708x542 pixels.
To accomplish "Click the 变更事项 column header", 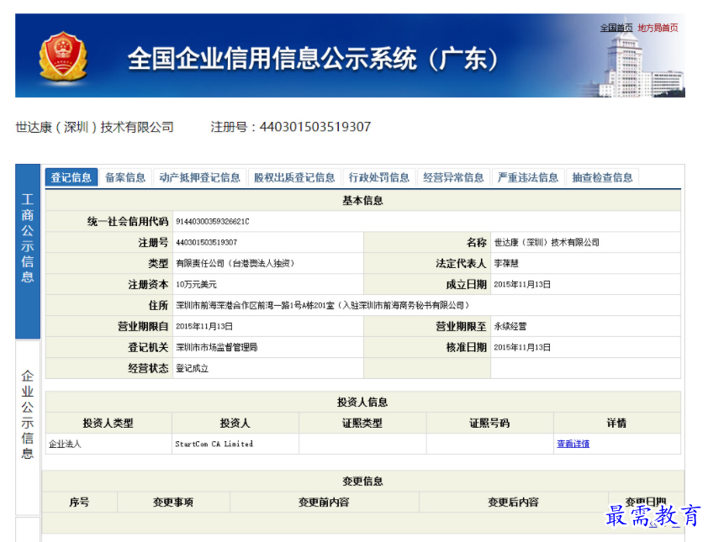I will click(x=173, y=502).
